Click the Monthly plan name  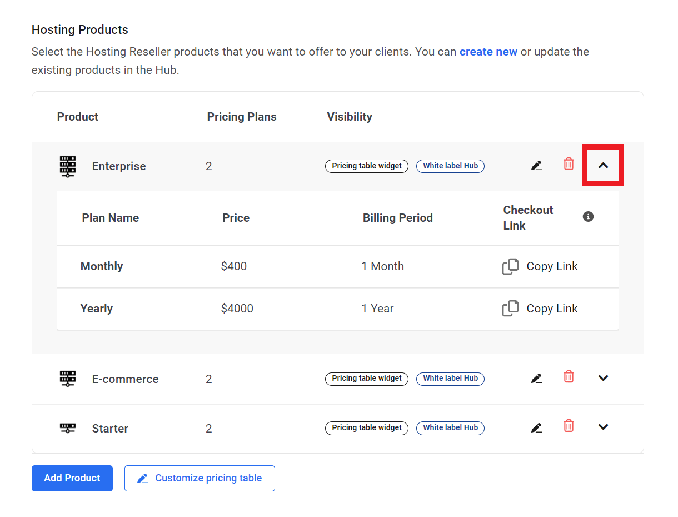click(102, 266)
